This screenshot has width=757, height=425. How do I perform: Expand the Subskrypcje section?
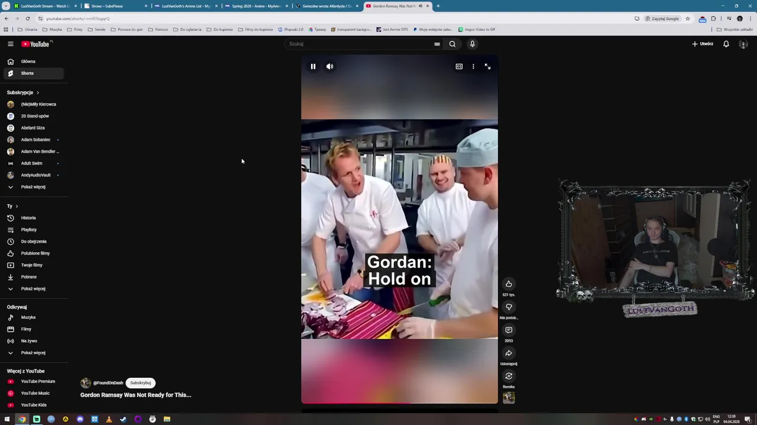coord(23,93)
